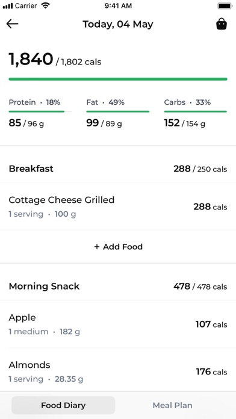
Task: Tap the 288 cals value for Cottage Cheese
Action: coord(210,206)
